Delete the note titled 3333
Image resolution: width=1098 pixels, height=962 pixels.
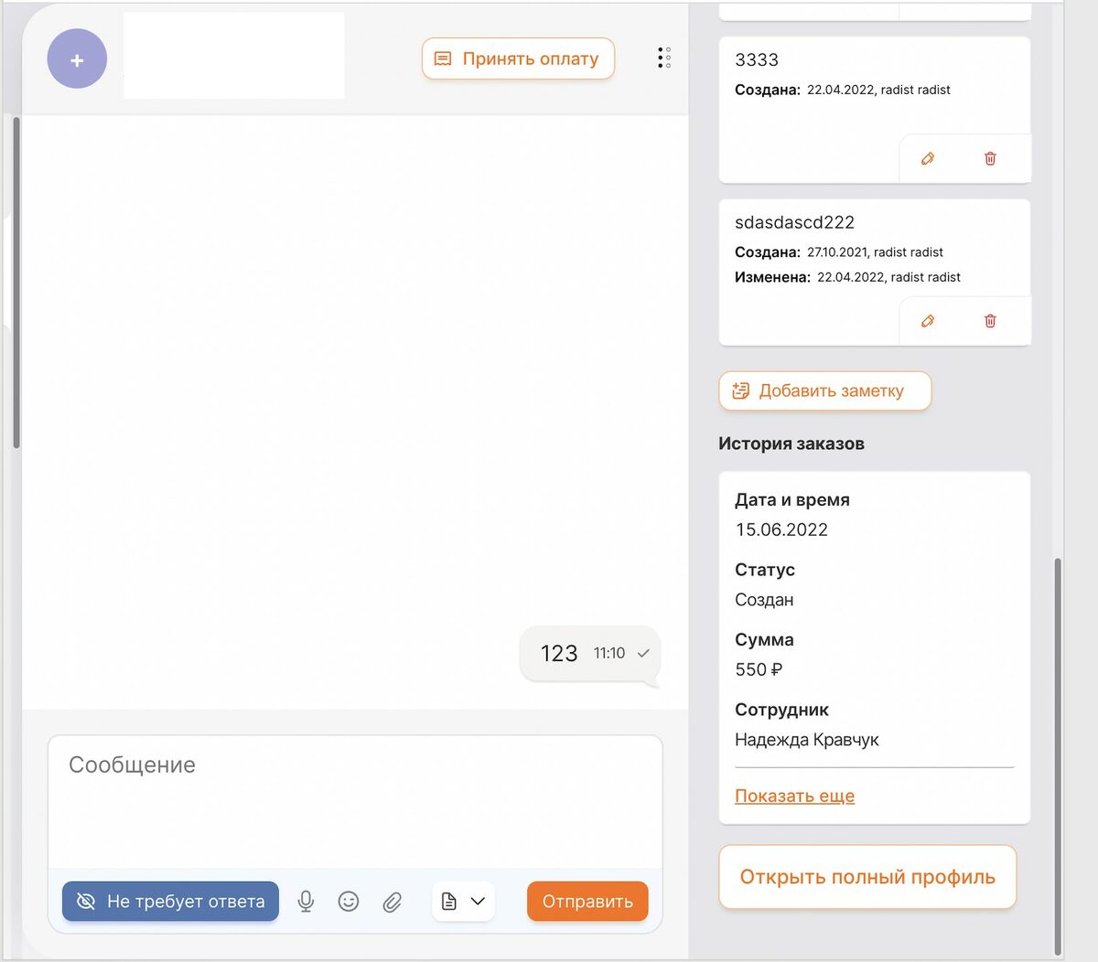[990, 159]
